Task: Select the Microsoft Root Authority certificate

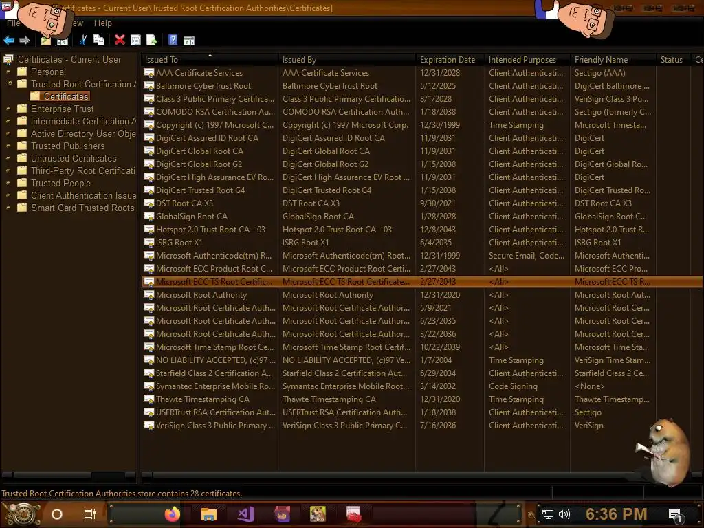Action: (422, 295)
